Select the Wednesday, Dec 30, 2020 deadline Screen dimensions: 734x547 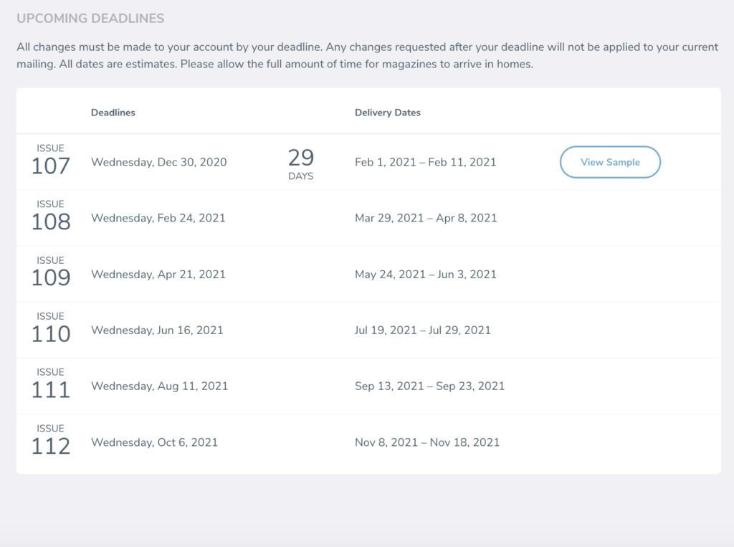158,162
